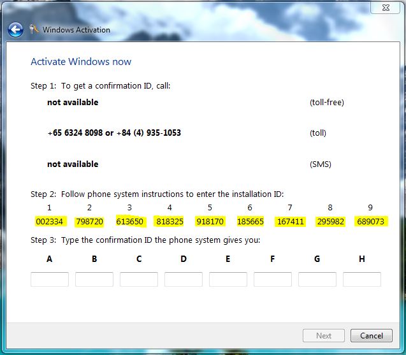
Task: Select installation ID group 167411
Action: tap(290, 221)
